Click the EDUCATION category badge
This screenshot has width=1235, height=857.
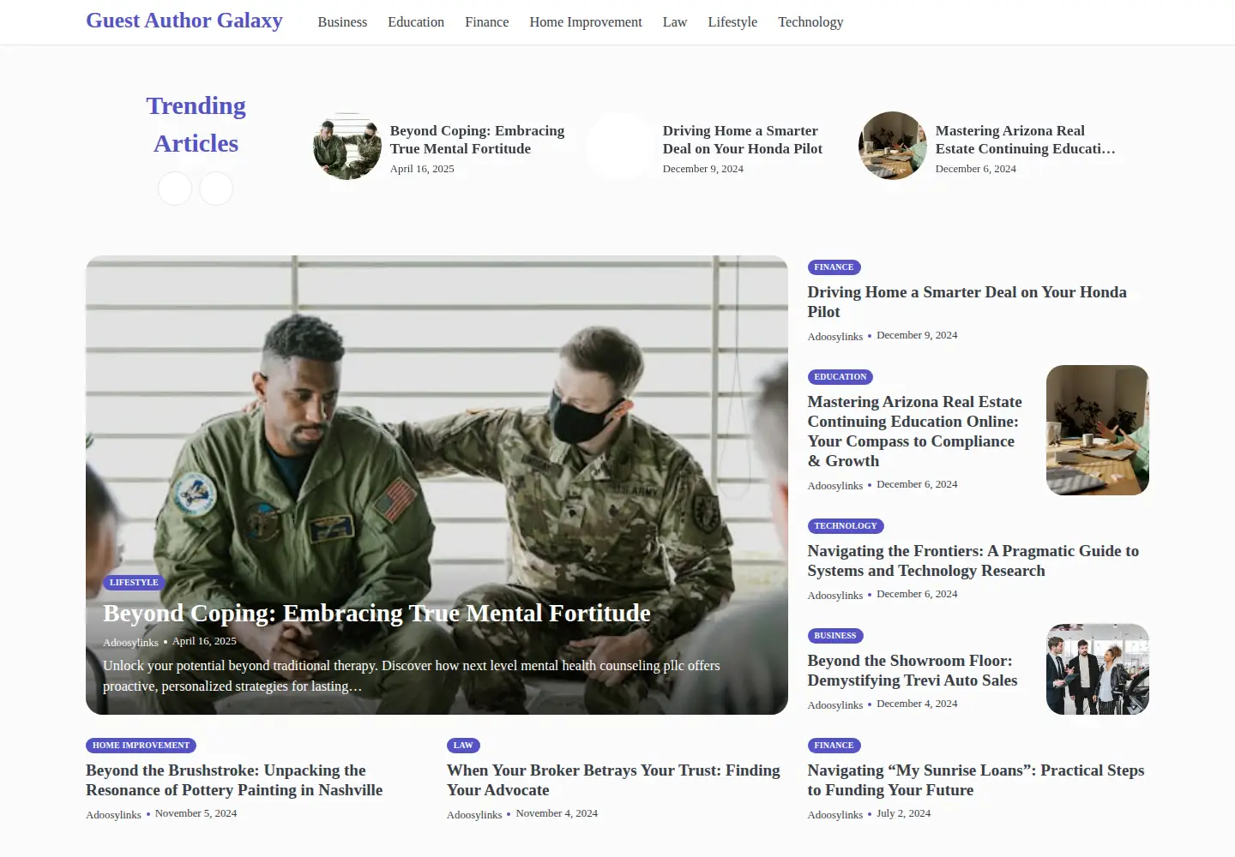[x=840, y=377]
